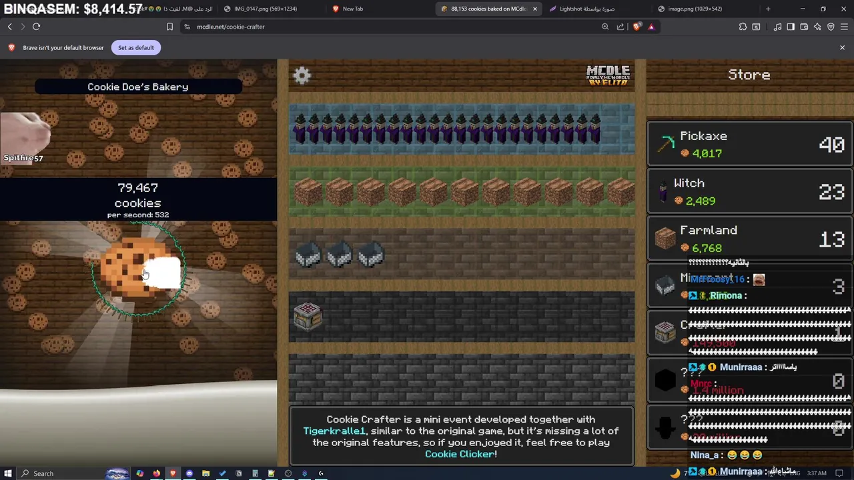Open the Cookie Clicker link
The image size is (854, 480).
tap(460, 454)
